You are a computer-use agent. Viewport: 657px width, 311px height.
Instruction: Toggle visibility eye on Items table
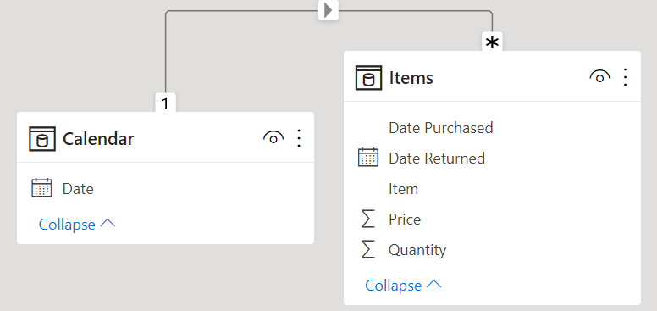click(599, 77)
